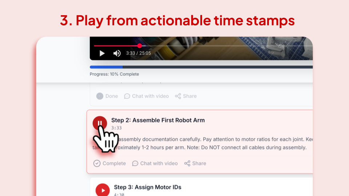Select the Step 2: Assemble First Robot Arm title
Viewport: 349px width, 196px height.
coord(158,120)
